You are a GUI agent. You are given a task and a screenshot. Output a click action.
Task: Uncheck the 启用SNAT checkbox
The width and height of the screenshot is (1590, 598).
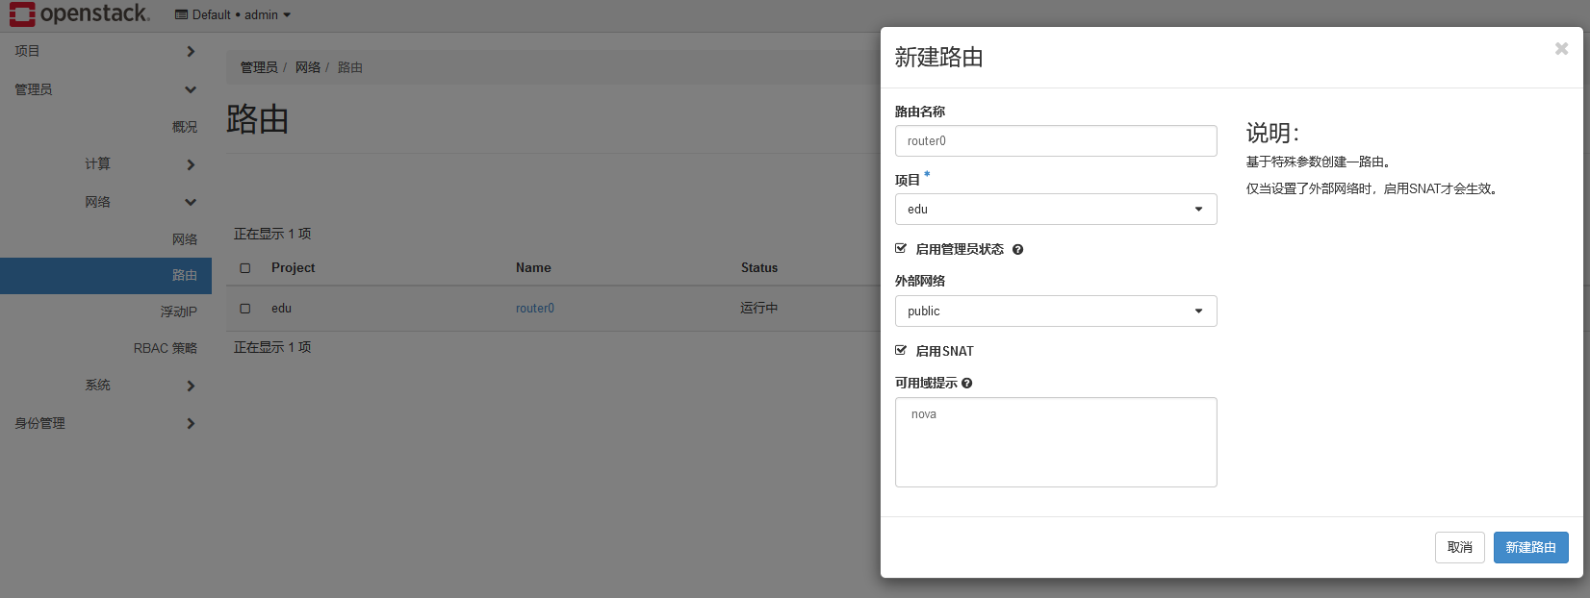901,351
